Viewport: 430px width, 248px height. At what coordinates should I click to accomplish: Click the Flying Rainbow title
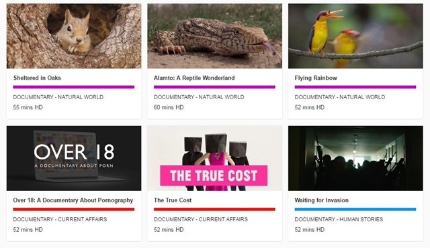pyautogui.click(x=316, y=78)
